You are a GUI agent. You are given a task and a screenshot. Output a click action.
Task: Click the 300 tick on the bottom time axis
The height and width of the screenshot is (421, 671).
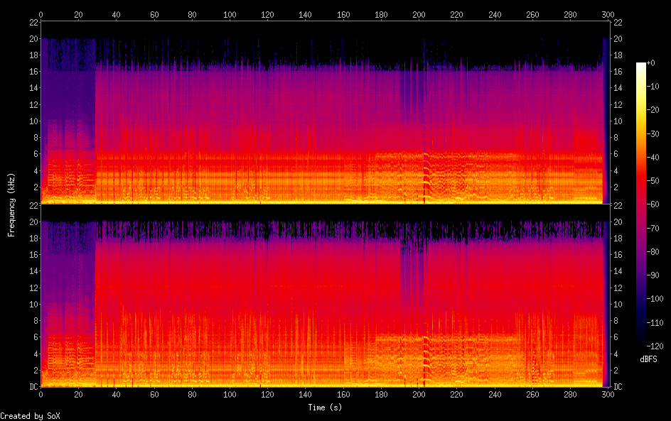(x=608, y=395)
